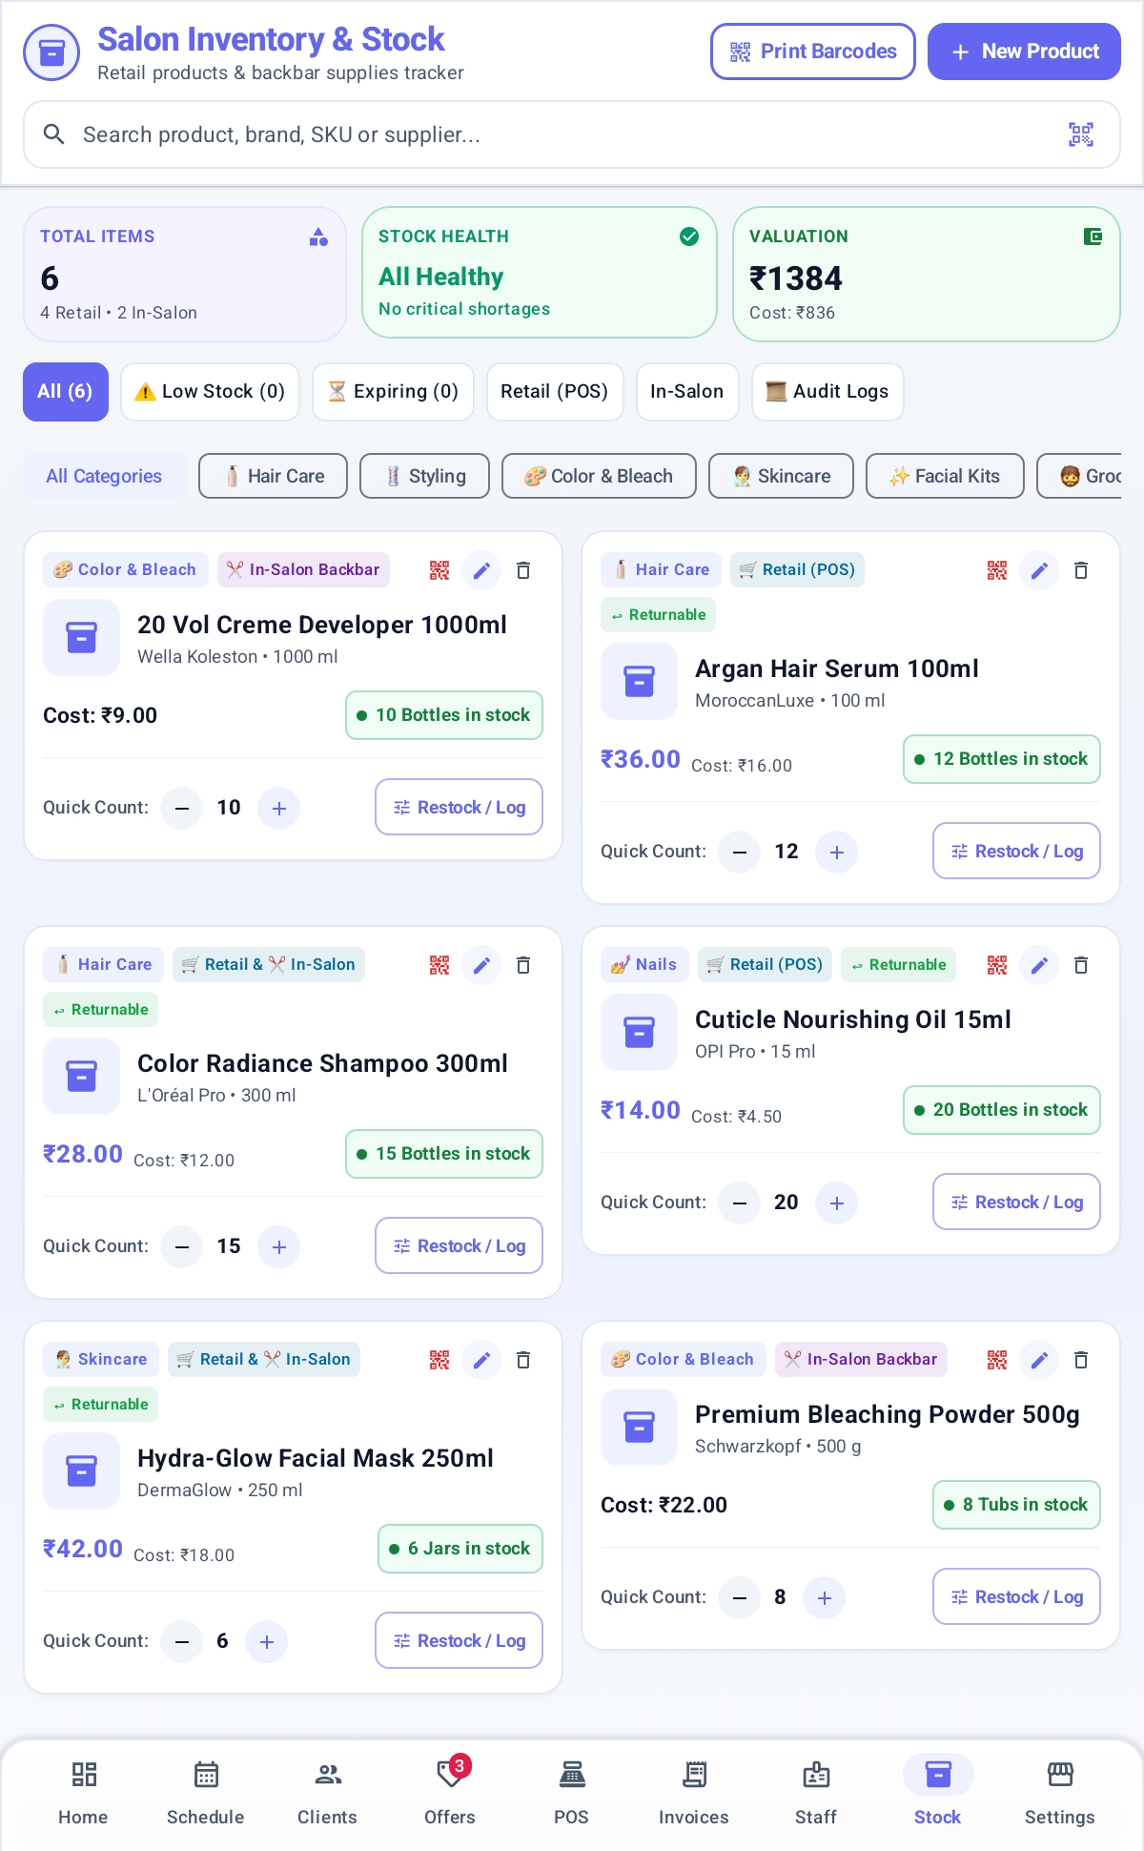
Task: Open Settings from bottom navigation
Action: coord(1060,1793)
